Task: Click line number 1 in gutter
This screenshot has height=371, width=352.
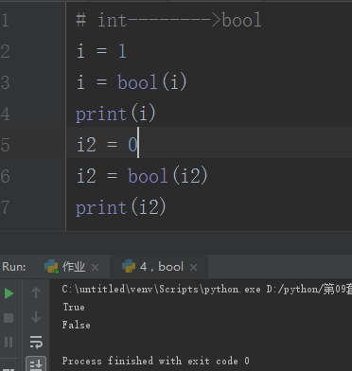Action: click(5, 20)
